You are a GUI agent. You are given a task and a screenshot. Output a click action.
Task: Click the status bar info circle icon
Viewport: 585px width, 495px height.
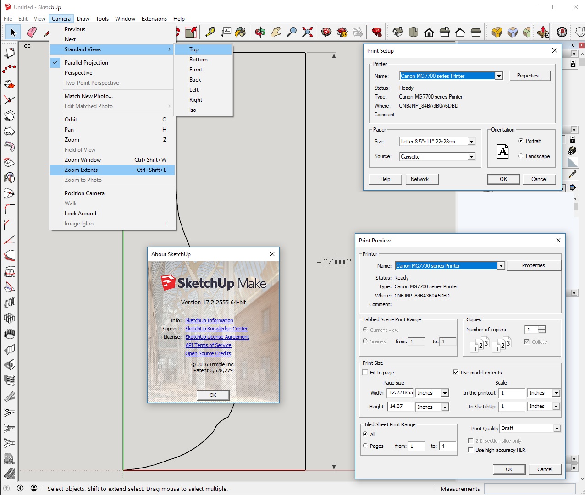[x=20, y=488]
